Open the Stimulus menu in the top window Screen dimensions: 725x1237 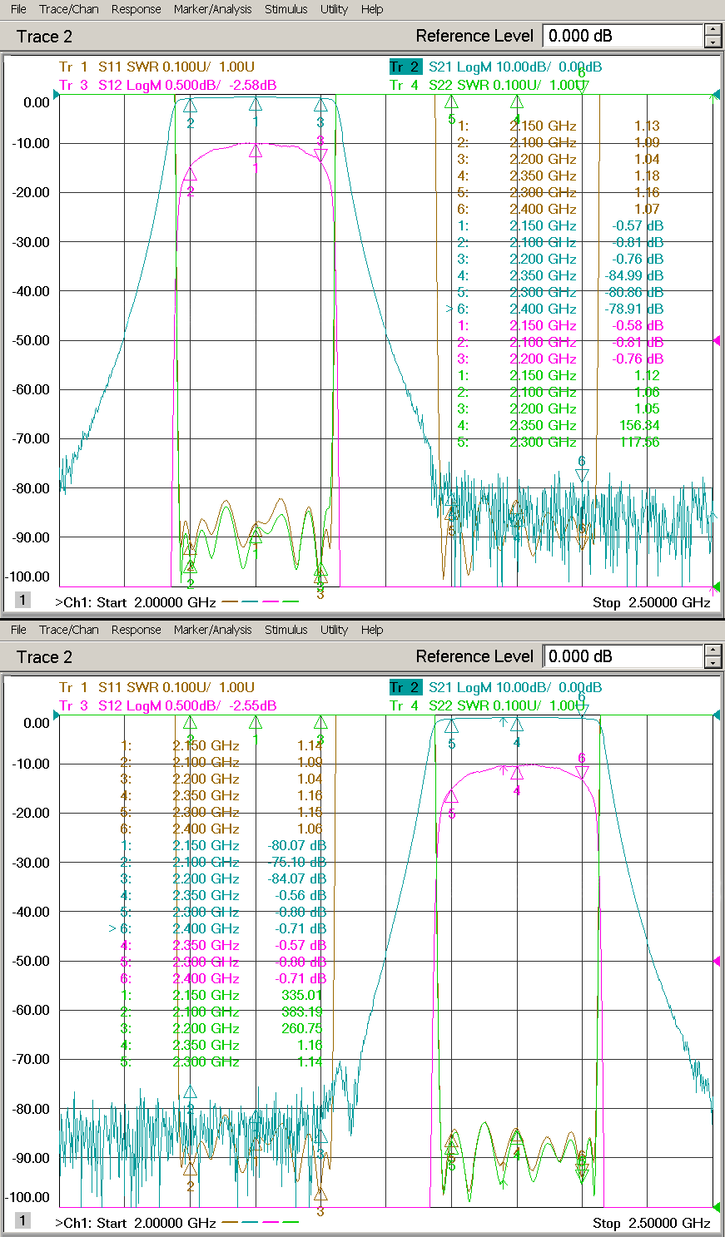pyautogui.click(x=286, y=9)
